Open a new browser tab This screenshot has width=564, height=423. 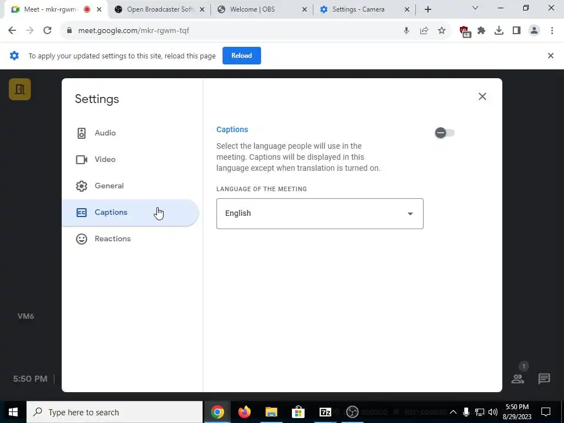(427, 10)
